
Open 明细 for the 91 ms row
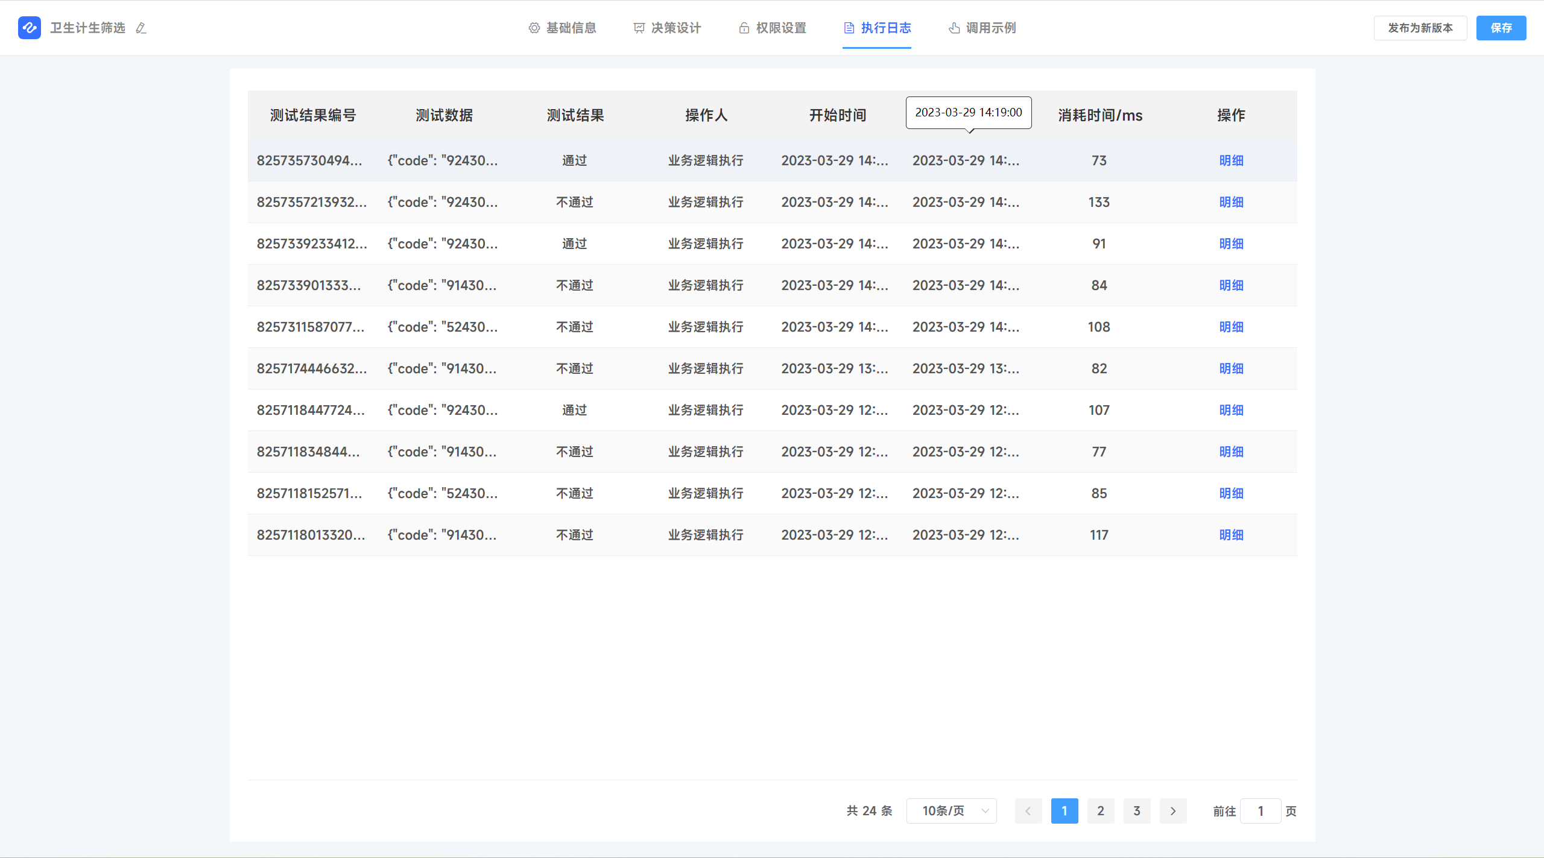(x=1231, y=244)
